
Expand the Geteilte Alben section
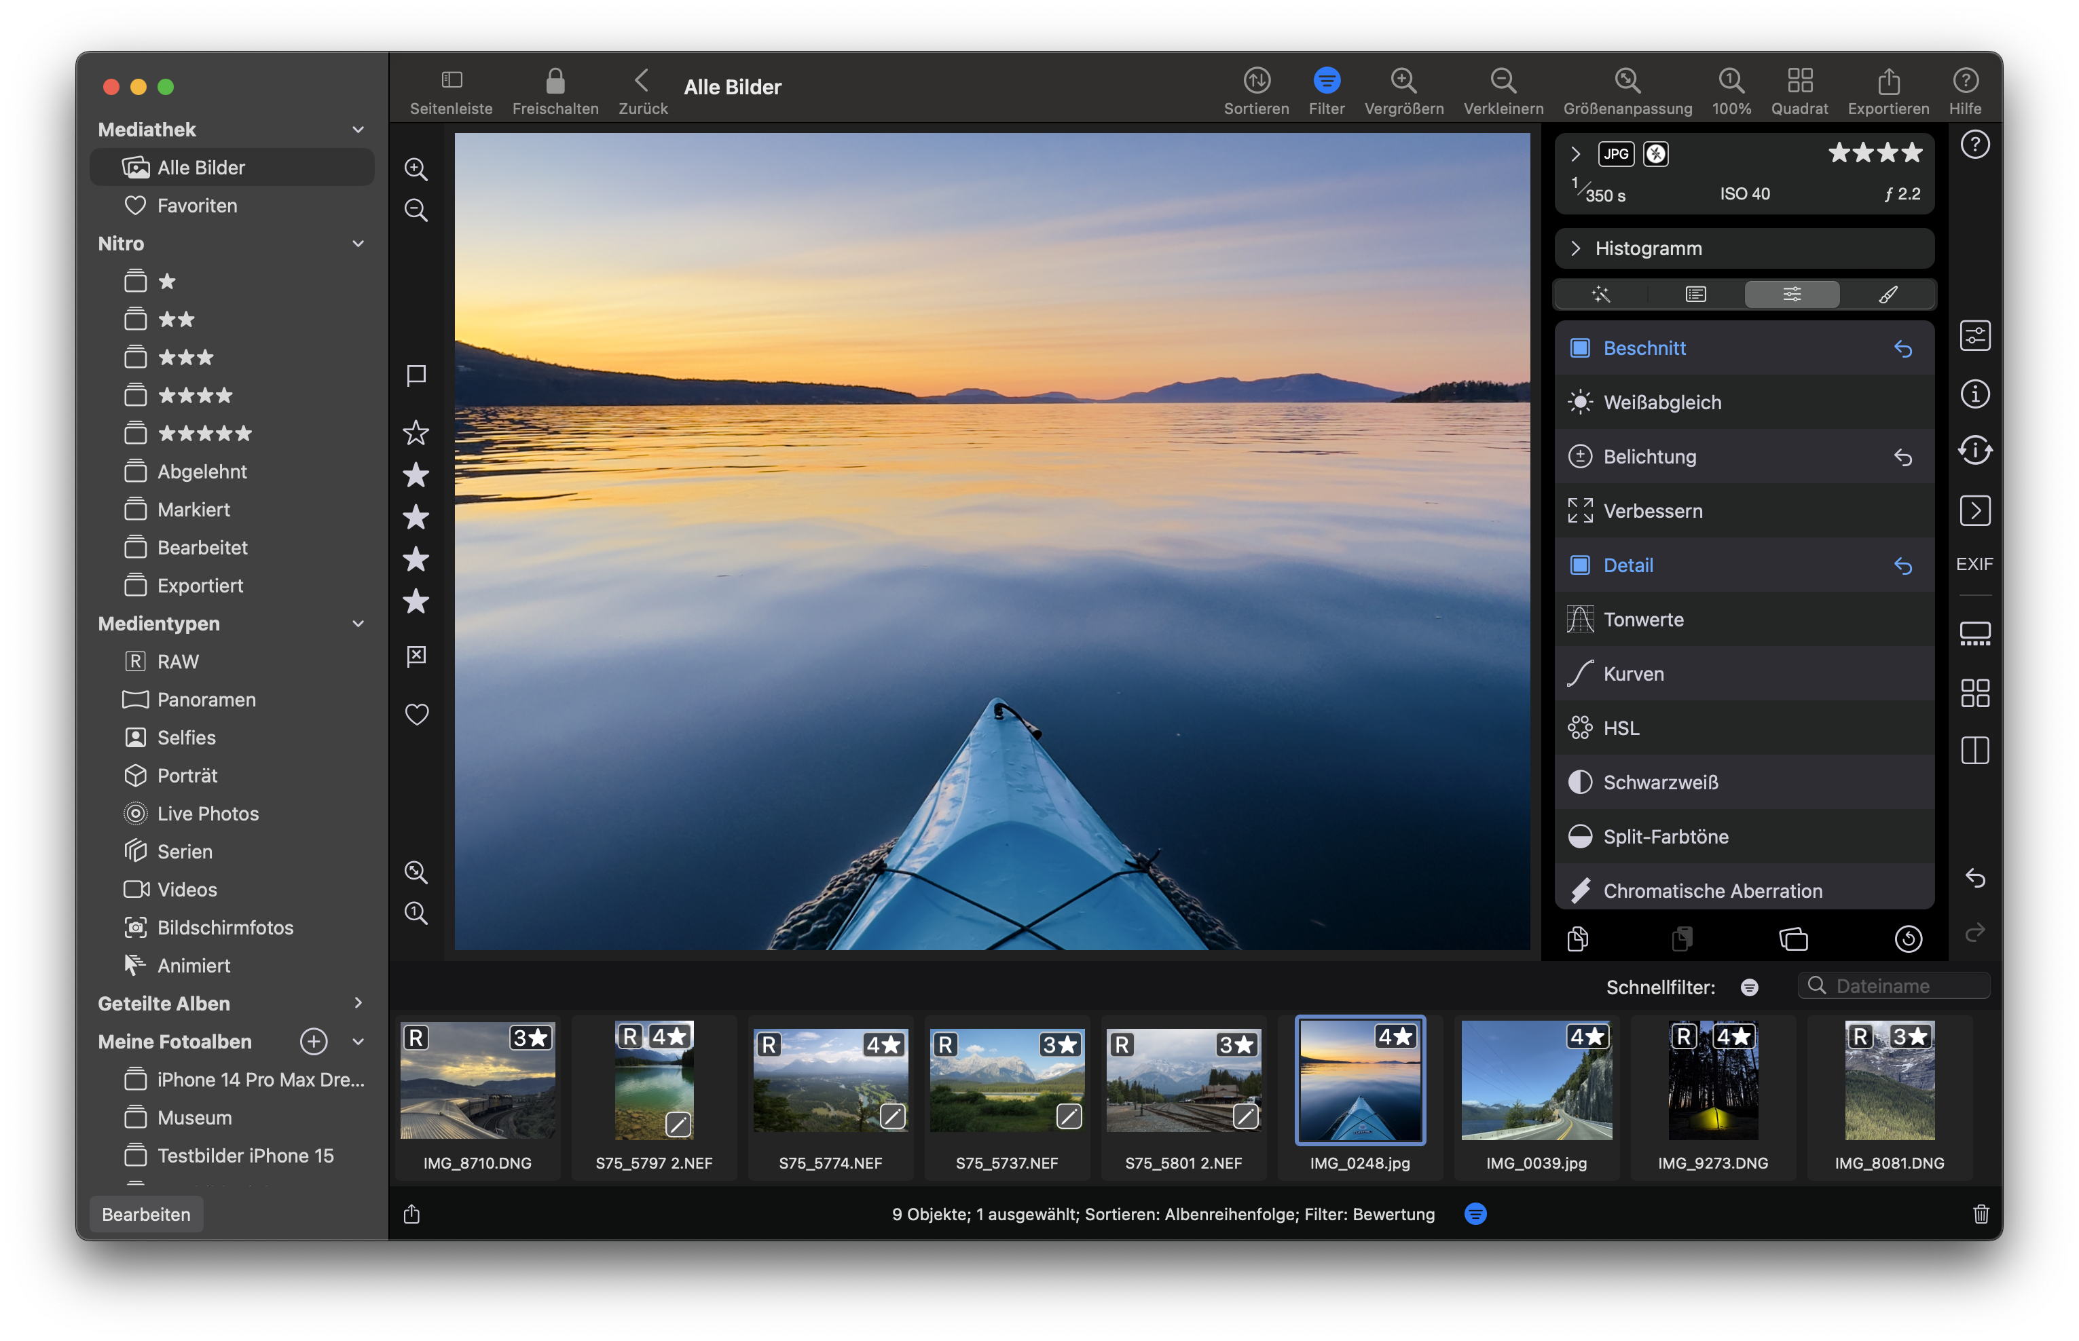pos(358,1003)
